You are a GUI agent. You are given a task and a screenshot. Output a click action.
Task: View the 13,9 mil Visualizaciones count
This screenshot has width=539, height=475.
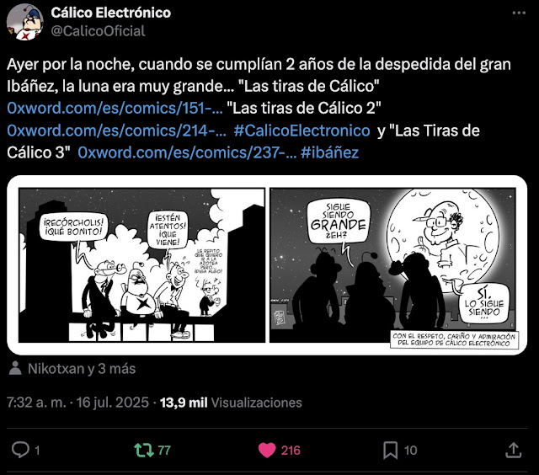pyautogui.click(x=231, y=403)
